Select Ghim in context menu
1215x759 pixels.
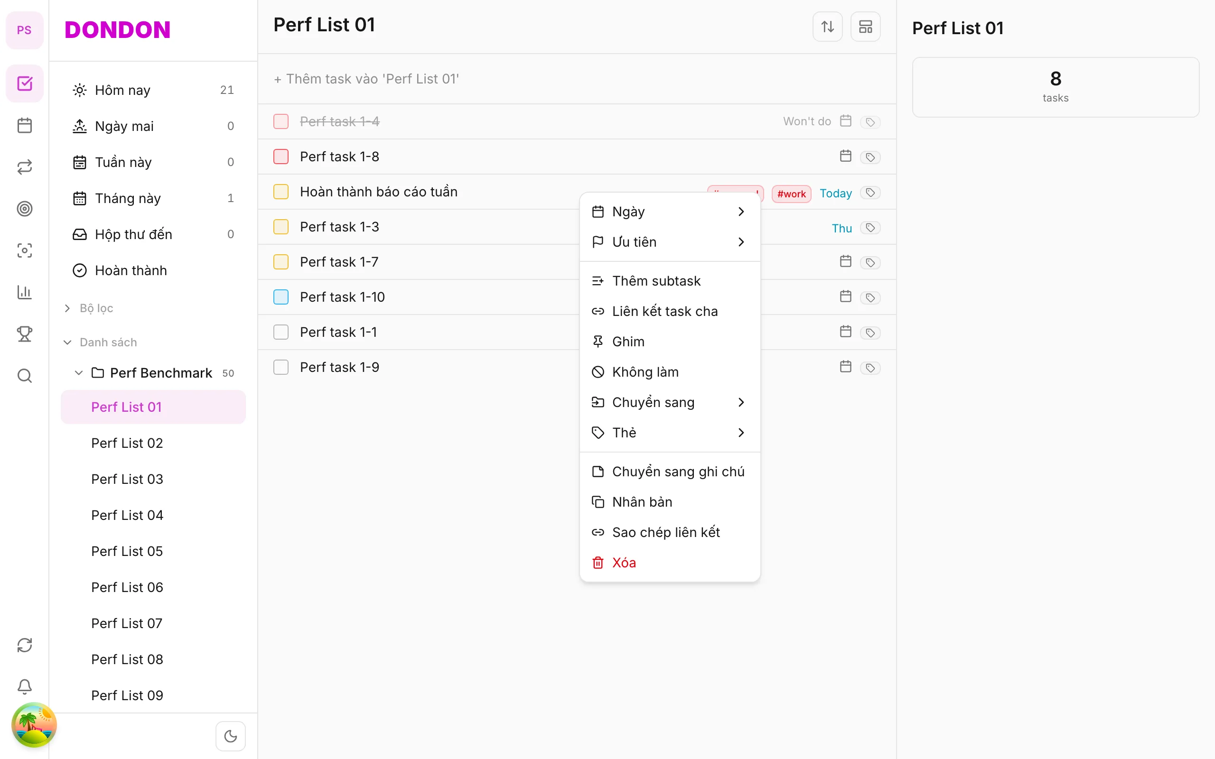pos(669,342)
